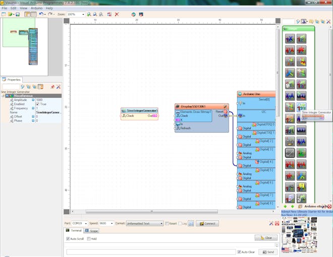Click the Save floppy disk icon
Image resolution: width=333 pixels, height=257 pixels.
[18, 14]
